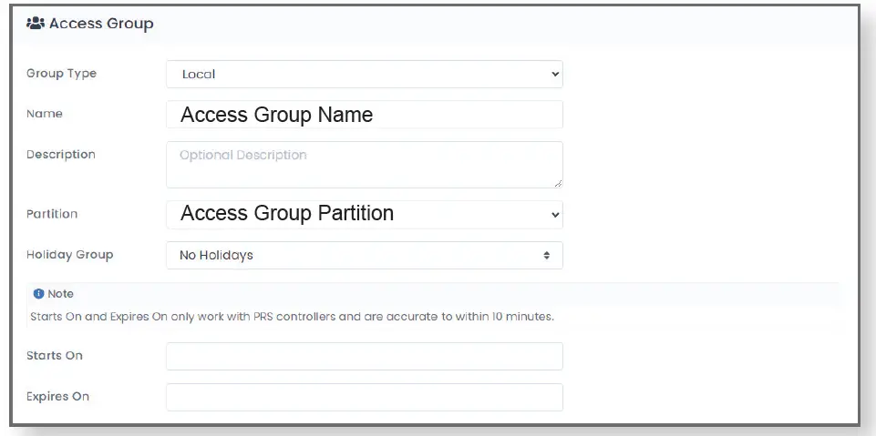Screen dimensions: 876x436
Task: Click the Holiday Group label
Action: (69, 255)
